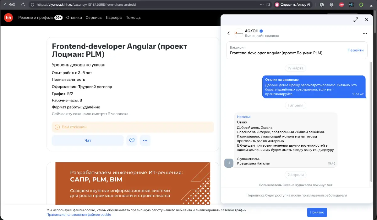Screen dimensions: 377x220
Task: Accept cookies with the Понятно button
Action: [317, 212]
